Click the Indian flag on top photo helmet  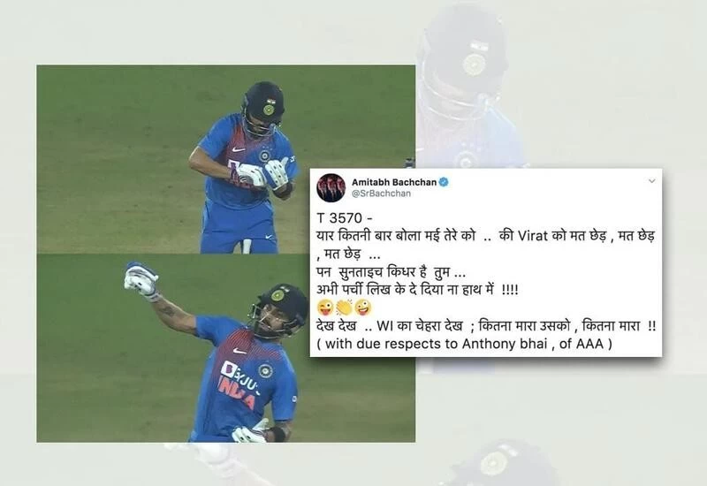(x=270, y=100)
